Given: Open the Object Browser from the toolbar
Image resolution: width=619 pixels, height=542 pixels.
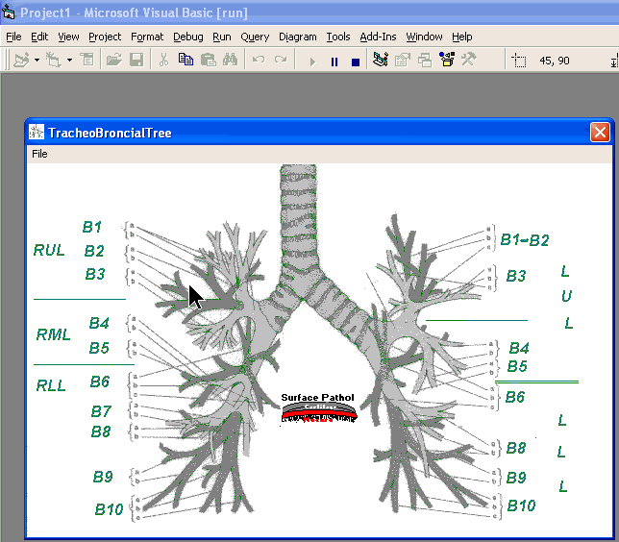Looking at the screenshot, I should [x=447, y=61].
